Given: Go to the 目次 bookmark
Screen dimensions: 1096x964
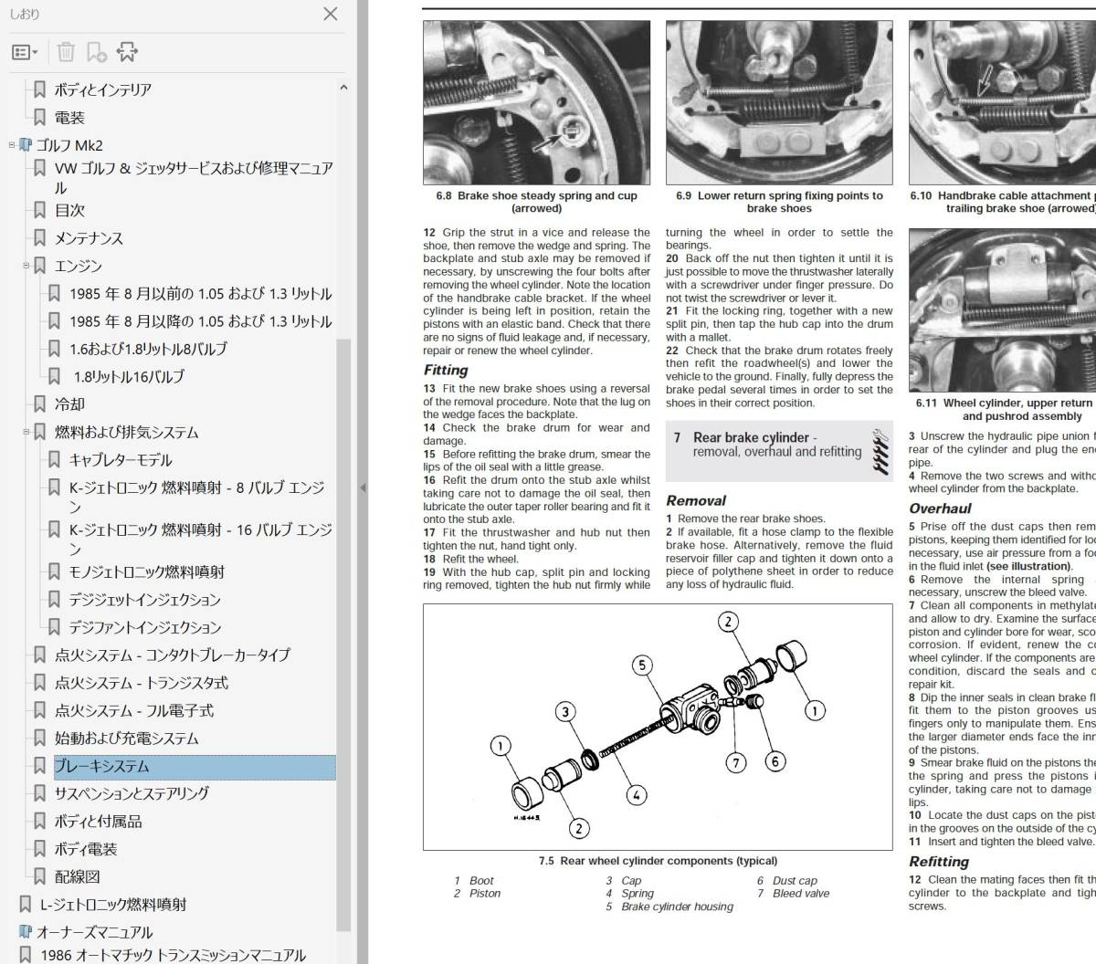Looking at the screenshot, I should [69, 210].
